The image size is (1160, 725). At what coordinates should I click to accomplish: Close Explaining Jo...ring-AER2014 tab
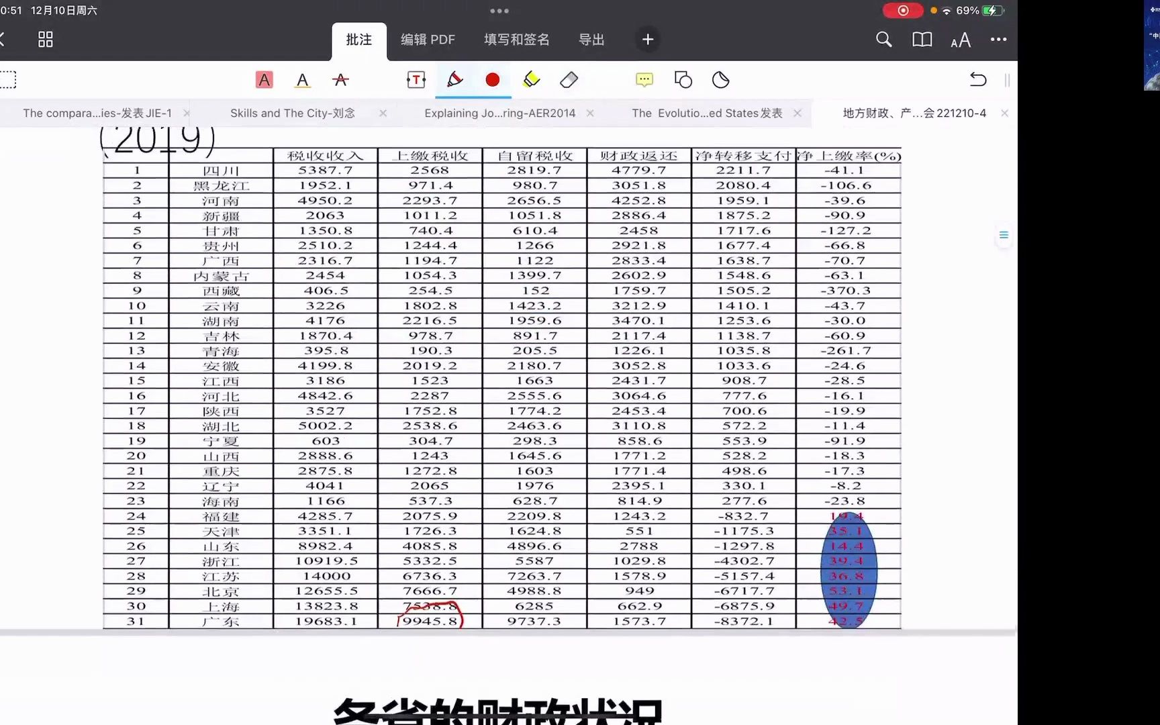(x=590, y=113)
